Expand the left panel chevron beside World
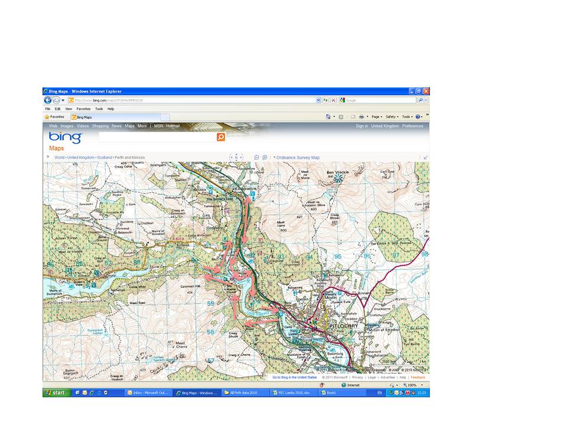The width and height of the screenshot is (567, 425). pyautogui.click(x=47, y=157)
